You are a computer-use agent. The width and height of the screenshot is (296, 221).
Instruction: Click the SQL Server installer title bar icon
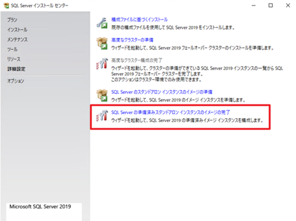point(6,5)
